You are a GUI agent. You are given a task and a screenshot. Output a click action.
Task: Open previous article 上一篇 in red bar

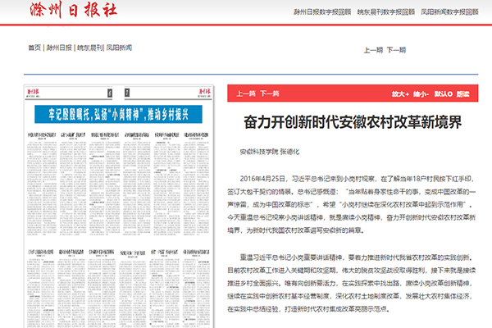click(x=246, y=94)
